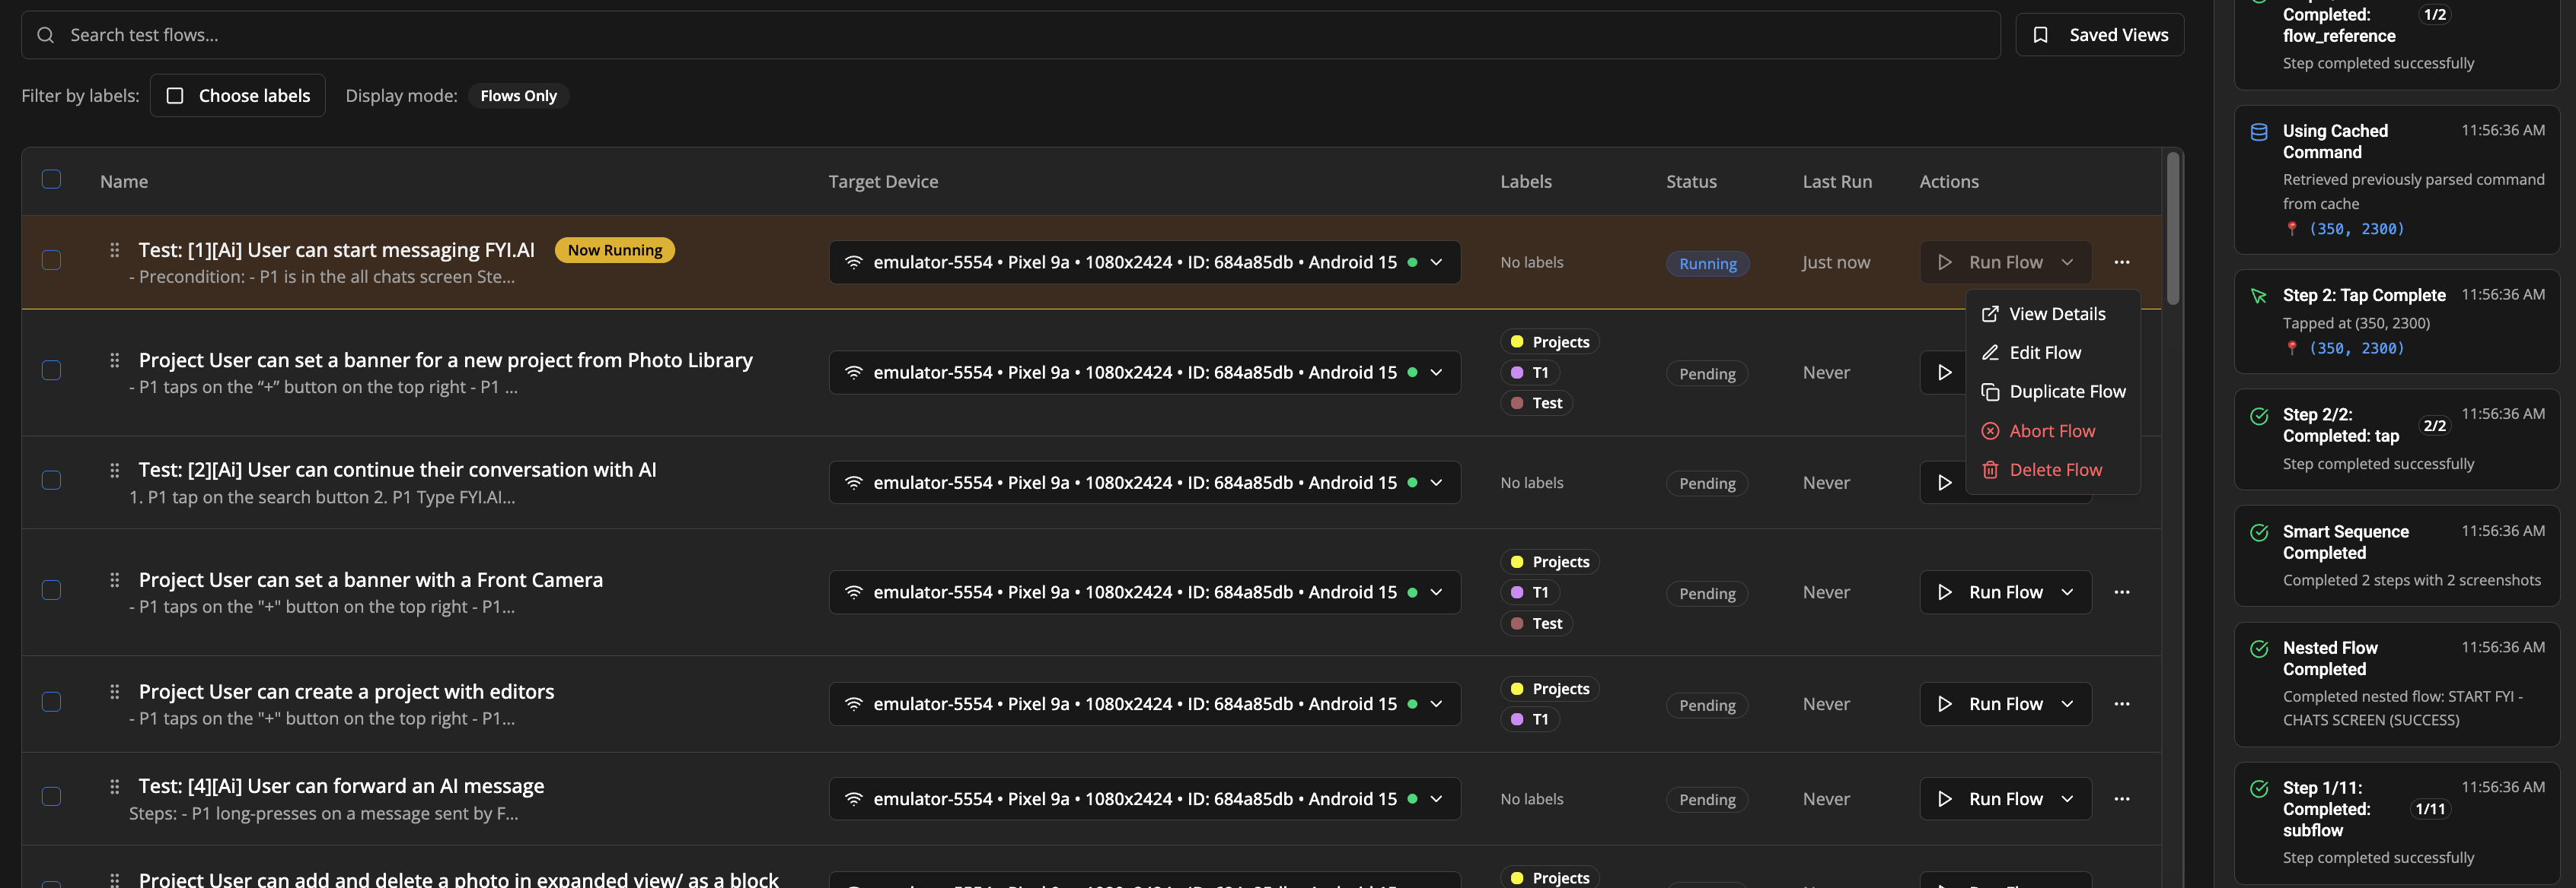Choose Edit Flow from the context menu
The width and height of the screenshot is (2576, 888).
click(x=2052, y=353)
